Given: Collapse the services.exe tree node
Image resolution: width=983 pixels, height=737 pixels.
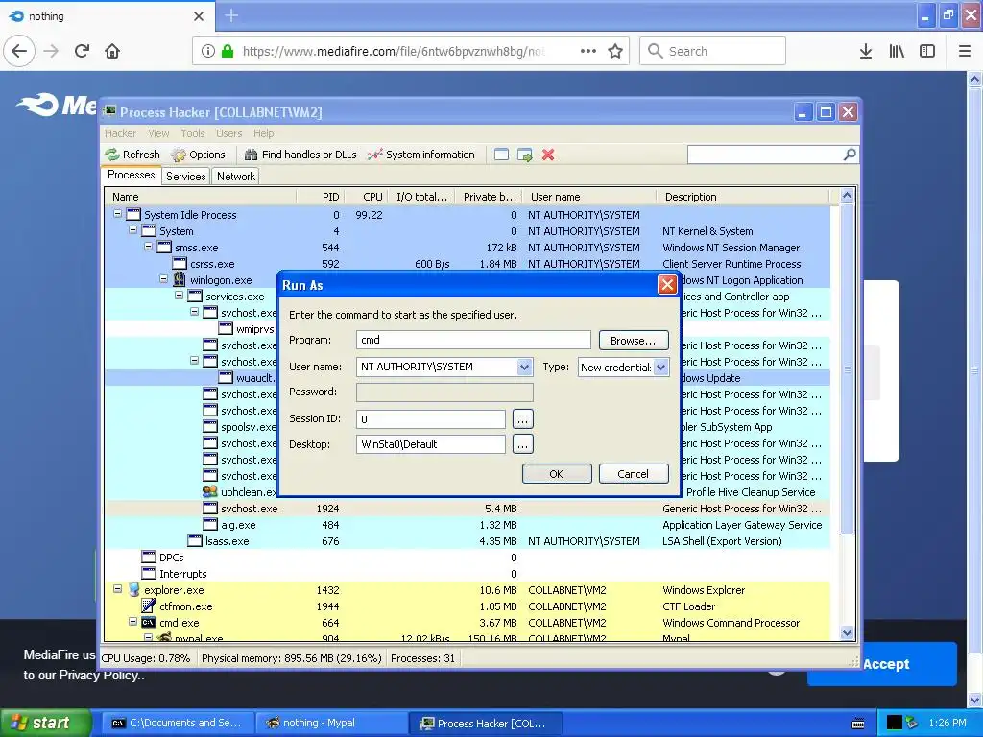Looking at the screenshot, I should [x=179, y=296].
